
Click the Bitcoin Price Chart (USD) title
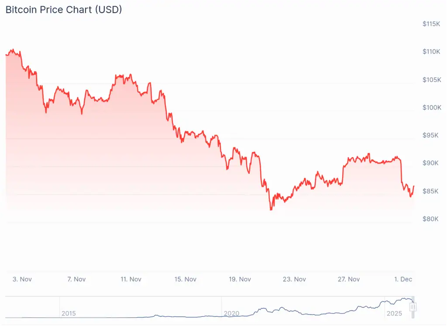tap(64, 10)
